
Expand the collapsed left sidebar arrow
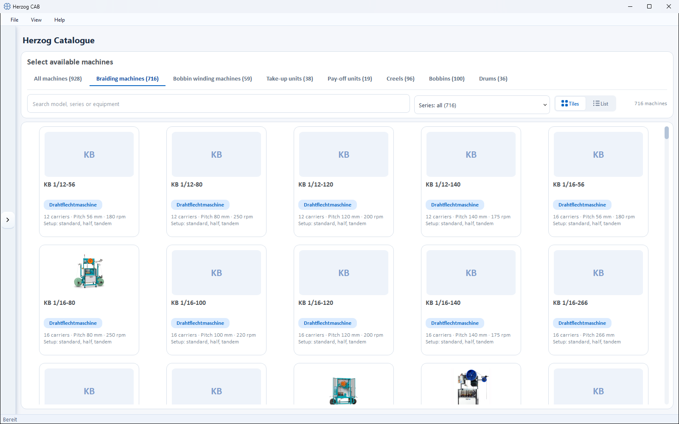click(8, 220)
